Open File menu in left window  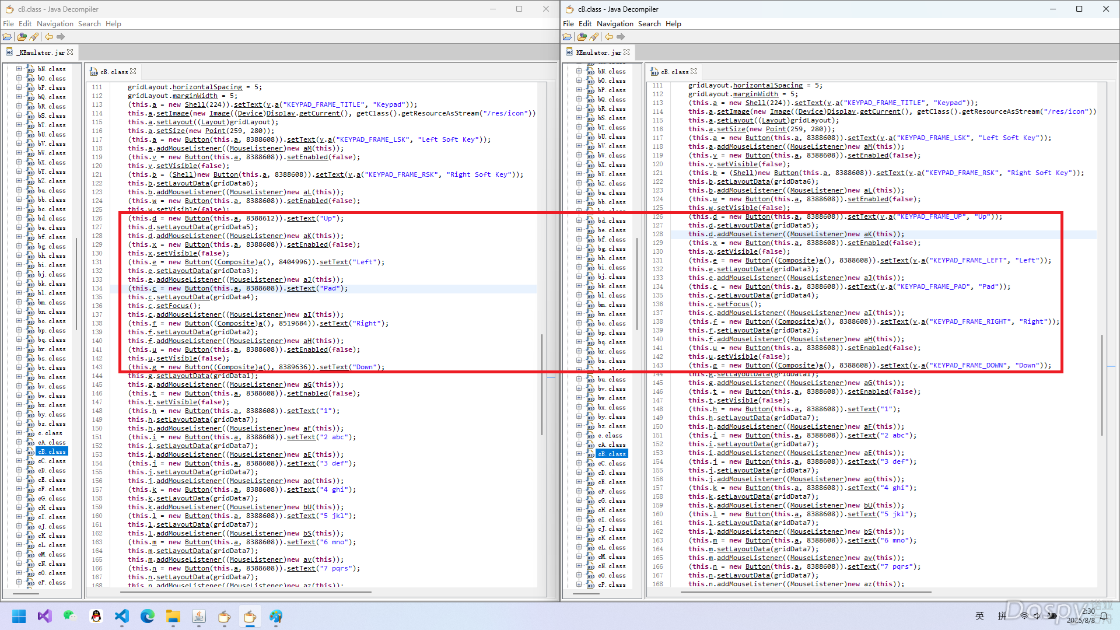pyautogui.click(x=8, y=23)
